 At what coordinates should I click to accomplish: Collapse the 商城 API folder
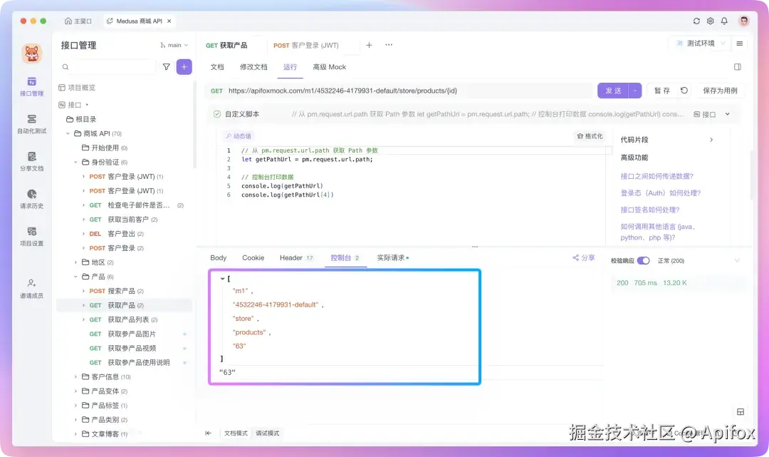pyautogui.click(x=68, y=133)
